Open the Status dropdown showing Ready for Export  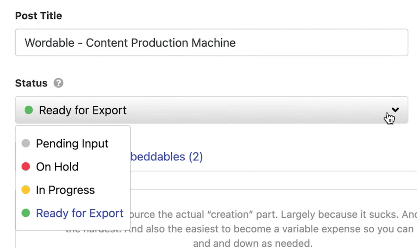pyautogui.click(x=208, y=110)
